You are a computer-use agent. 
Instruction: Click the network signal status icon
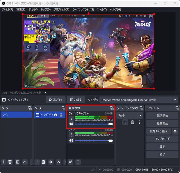click(x=93, y=170)
